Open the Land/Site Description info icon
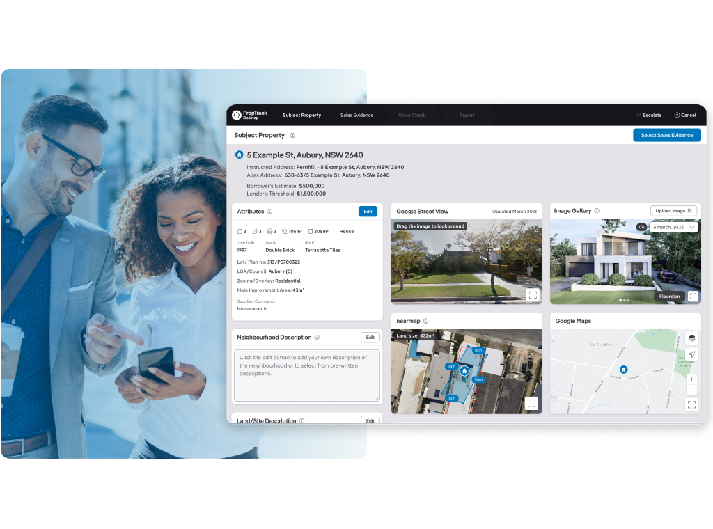 [302, 421]
